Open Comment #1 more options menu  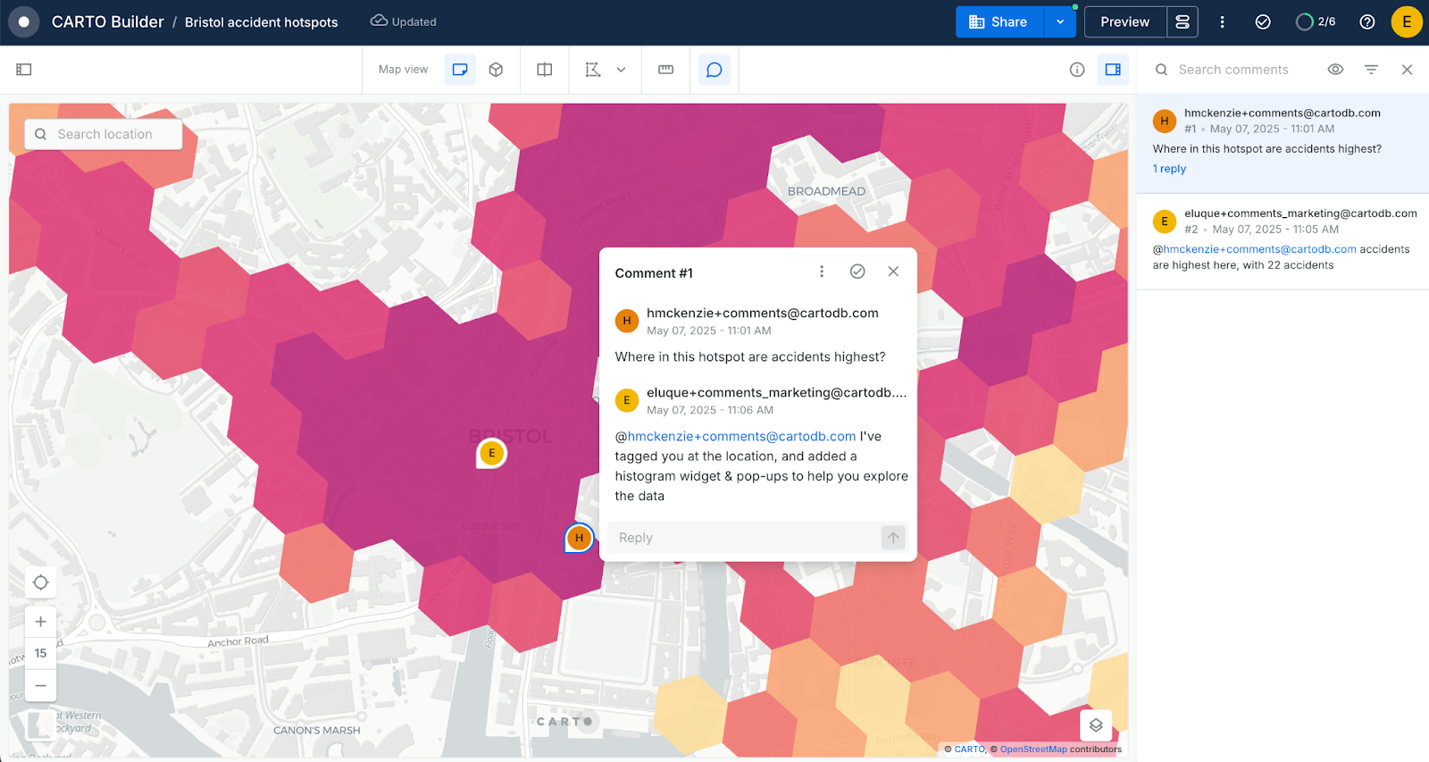822,272
